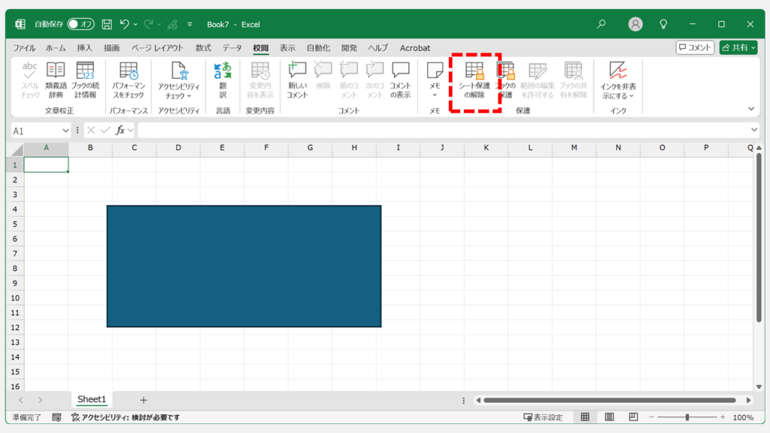This screenshot has width=770, height=433.
Task: Select the Sheet1 tab
Action: [91, 399]
